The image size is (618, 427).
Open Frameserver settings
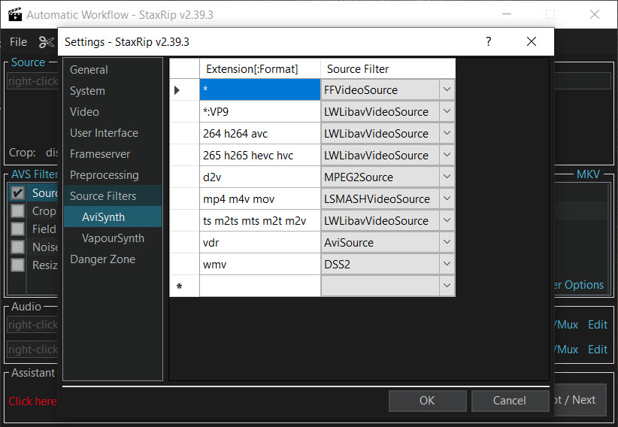click(113, 154)
